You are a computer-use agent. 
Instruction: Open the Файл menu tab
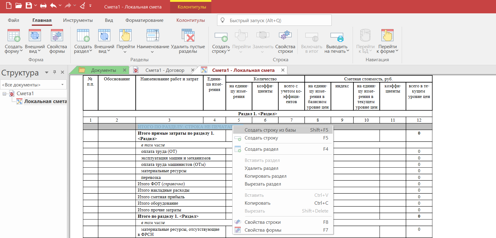coord(13,20)
